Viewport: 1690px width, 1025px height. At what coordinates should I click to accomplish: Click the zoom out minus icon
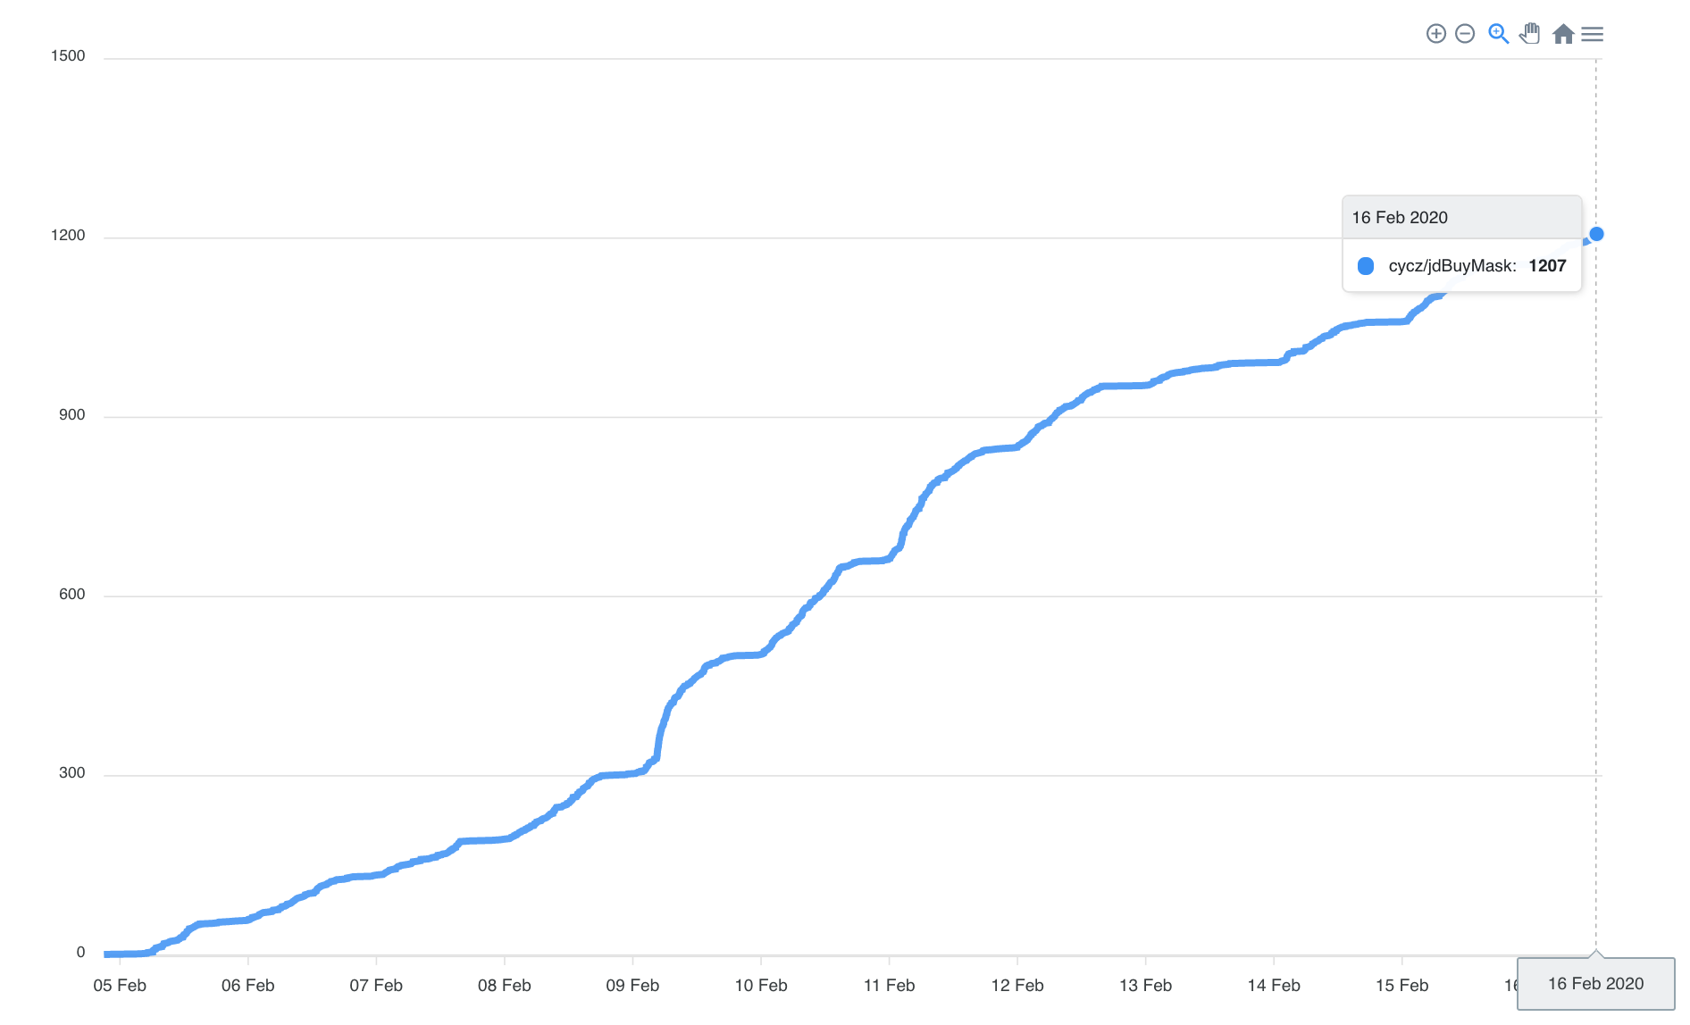click(x=1465, y=34)
